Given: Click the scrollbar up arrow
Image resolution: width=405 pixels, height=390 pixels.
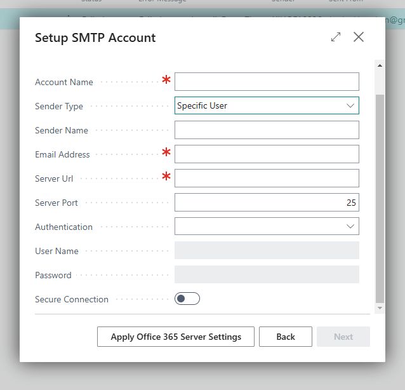Looking at the screenshot, I should point(380,65).
